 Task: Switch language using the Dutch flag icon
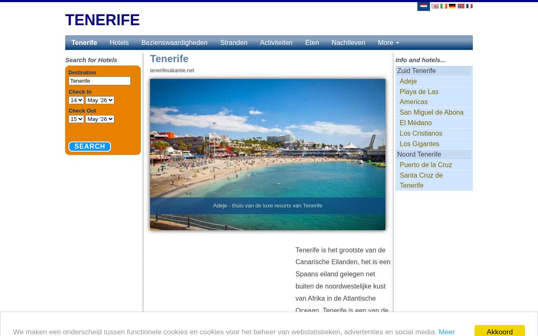[424, 6]
